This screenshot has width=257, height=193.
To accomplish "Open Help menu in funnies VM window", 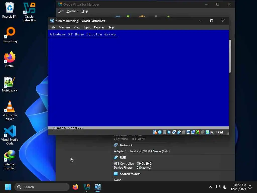I will coord(111,27).
